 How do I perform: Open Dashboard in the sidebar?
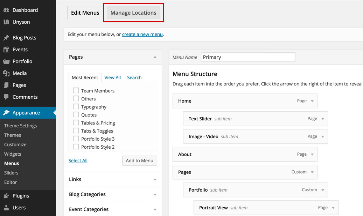pos(25,10)
